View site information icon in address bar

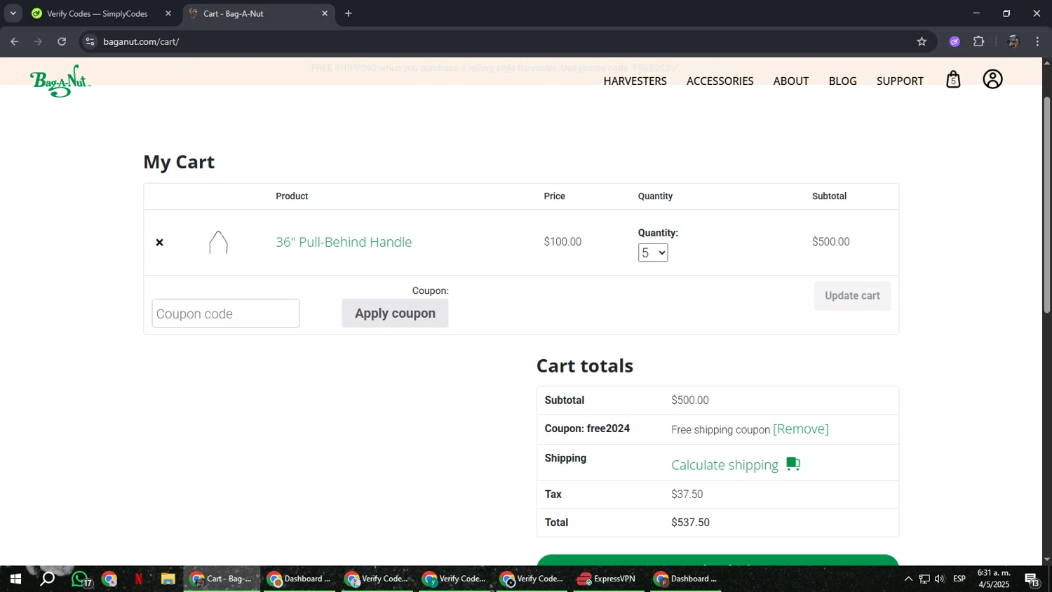tap(90, 41)
